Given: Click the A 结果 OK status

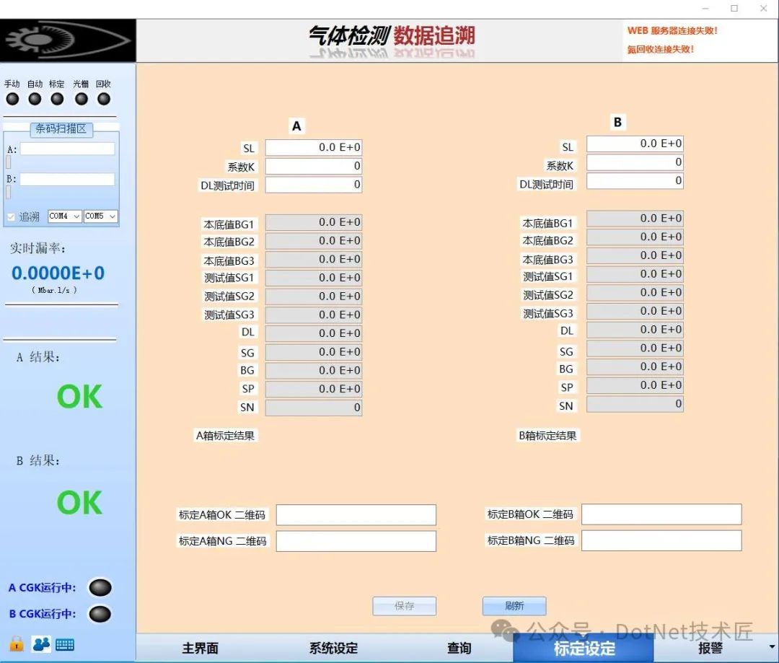Looking at the screenshot, I should (x=79, y=397).
